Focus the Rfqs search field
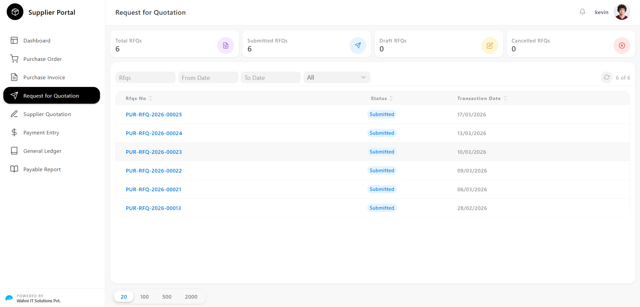This screenshot has height=307, width=640. click(x=145, y=78)
